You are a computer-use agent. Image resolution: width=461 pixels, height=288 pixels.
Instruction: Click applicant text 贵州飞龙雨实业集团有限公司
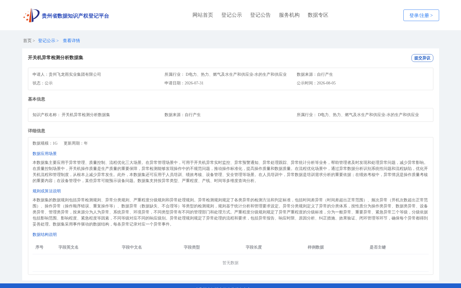point(75,74)
